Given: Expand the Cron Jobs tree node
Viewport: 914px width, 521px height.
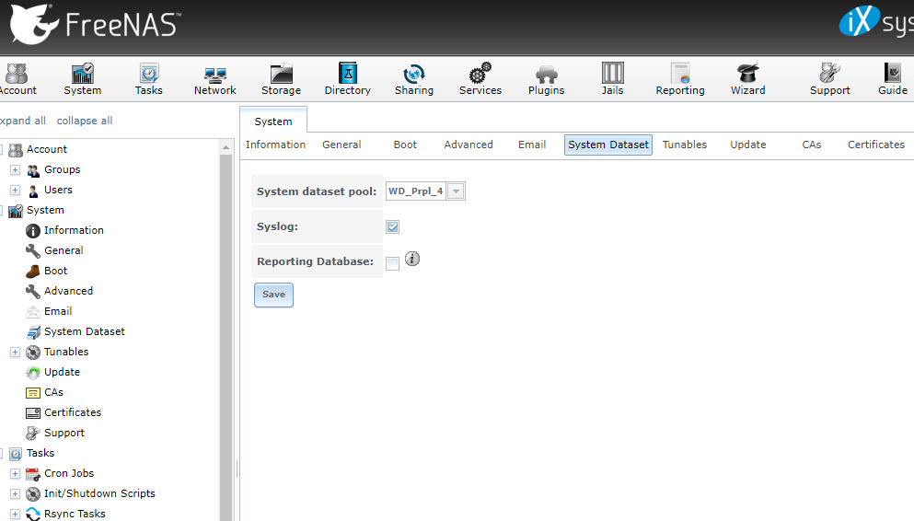Looking at the screenshot, I should [x=15, y=474].
